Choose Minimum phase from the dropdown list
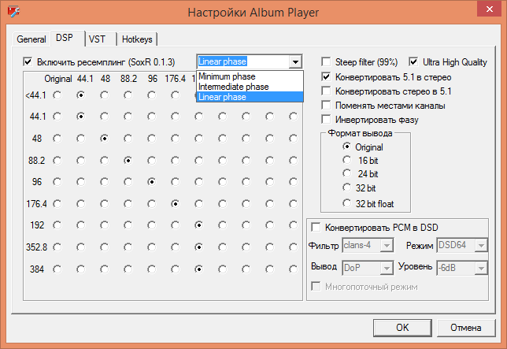 pyautogui.click(x=250, y=76)
